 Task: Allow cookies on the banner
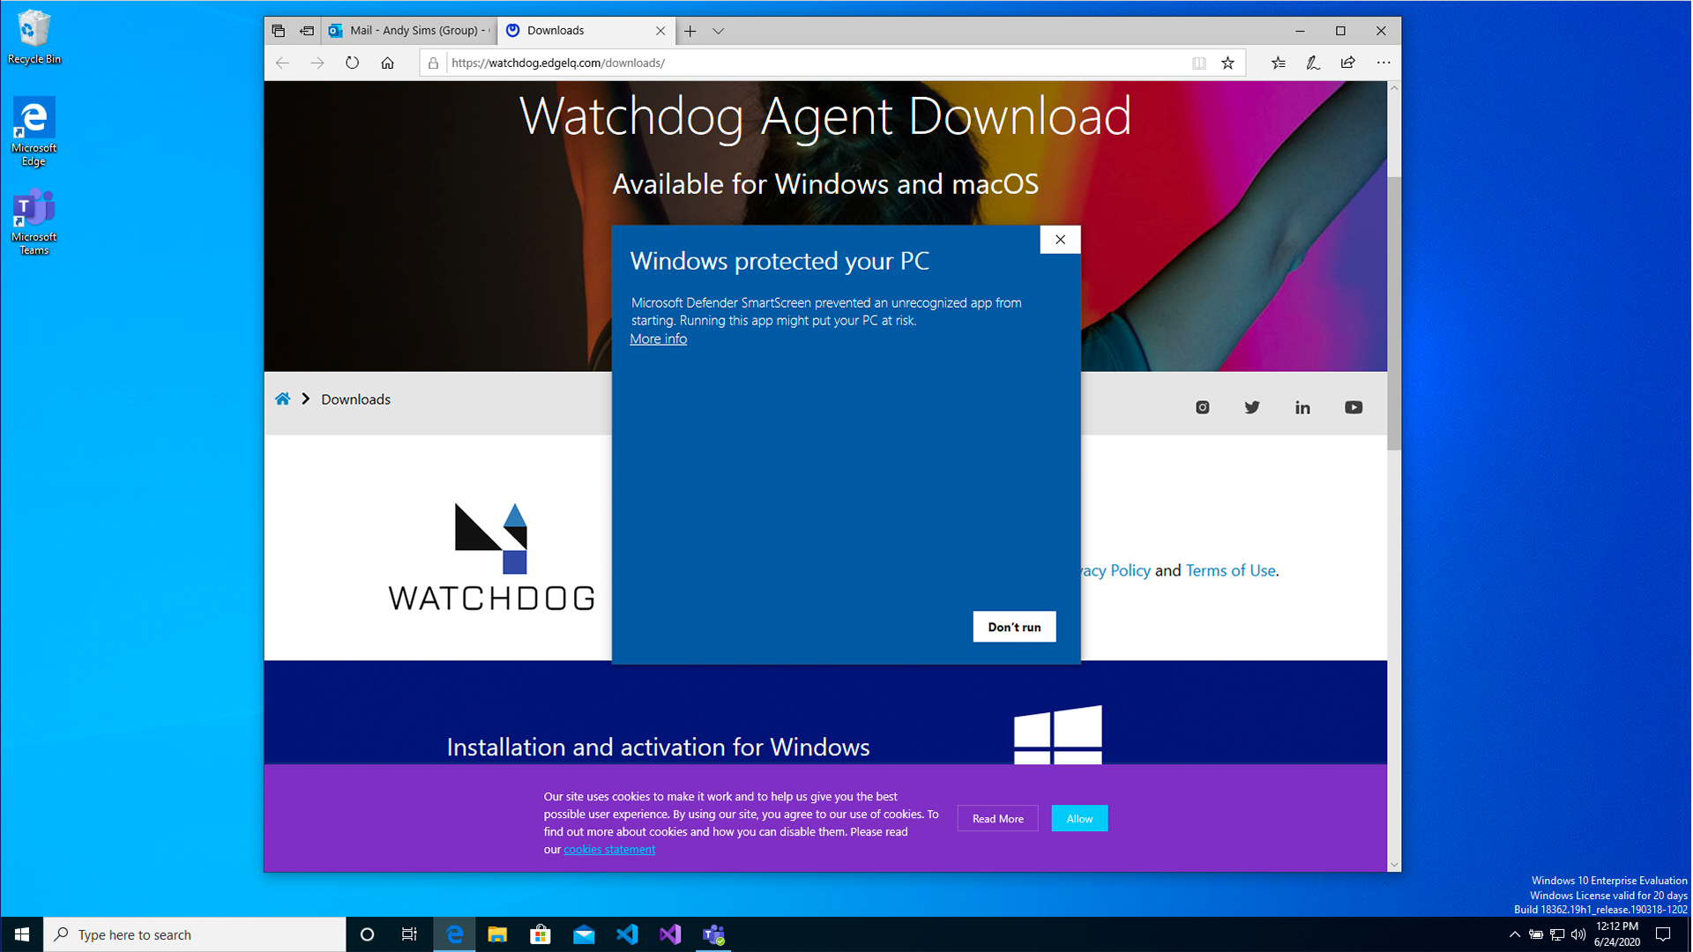(x=1079, y=819)
